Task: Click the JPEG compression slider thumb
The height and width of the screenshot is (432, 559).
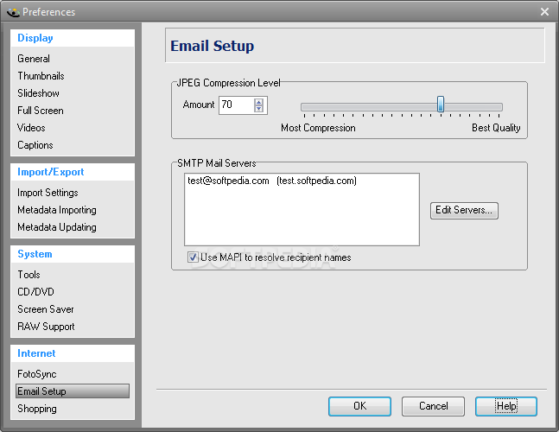Action: coord(441,104)
